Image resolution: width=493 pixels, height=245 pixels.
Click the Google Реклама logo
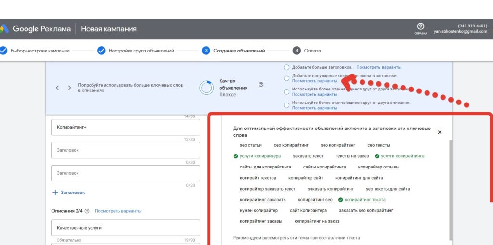click(x=36, y=29)
